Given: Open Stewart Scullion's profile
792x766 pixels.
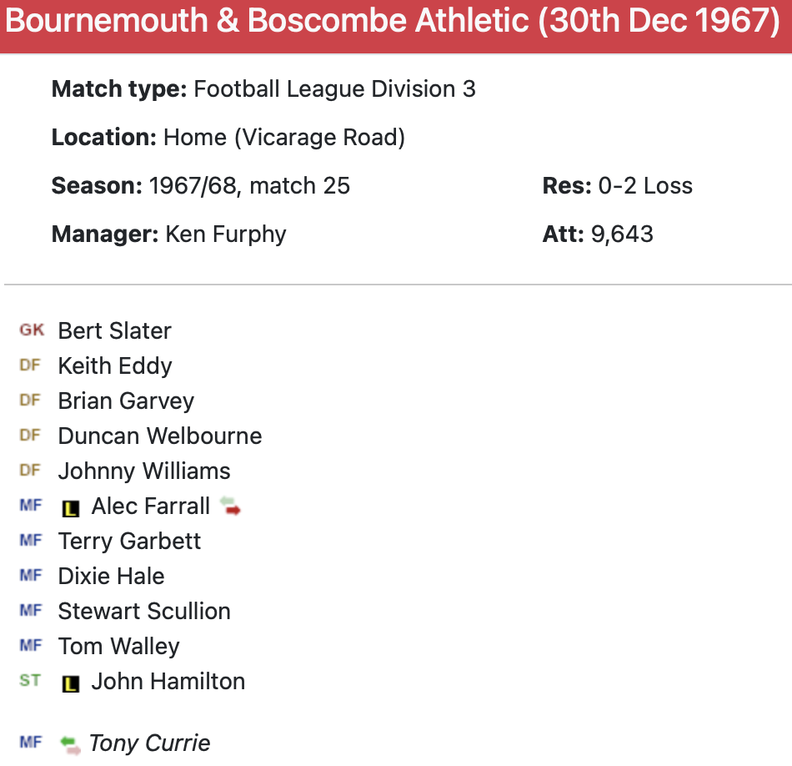Looking at the screenshot, I should click(144, 612).
